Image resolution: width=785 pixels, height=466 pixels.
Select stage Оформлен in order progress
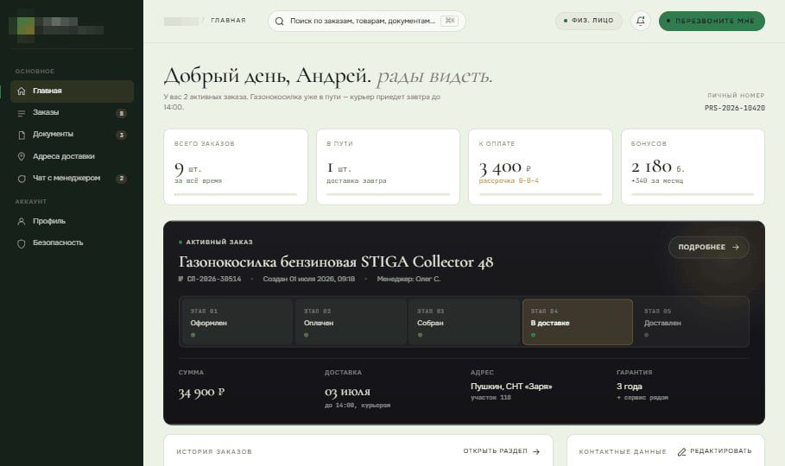237,323
